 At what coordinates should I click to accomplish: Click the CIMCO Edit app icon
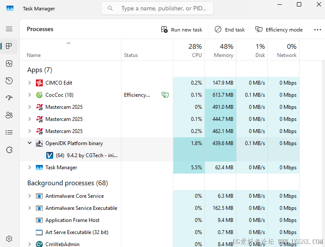tap(39, 83)
